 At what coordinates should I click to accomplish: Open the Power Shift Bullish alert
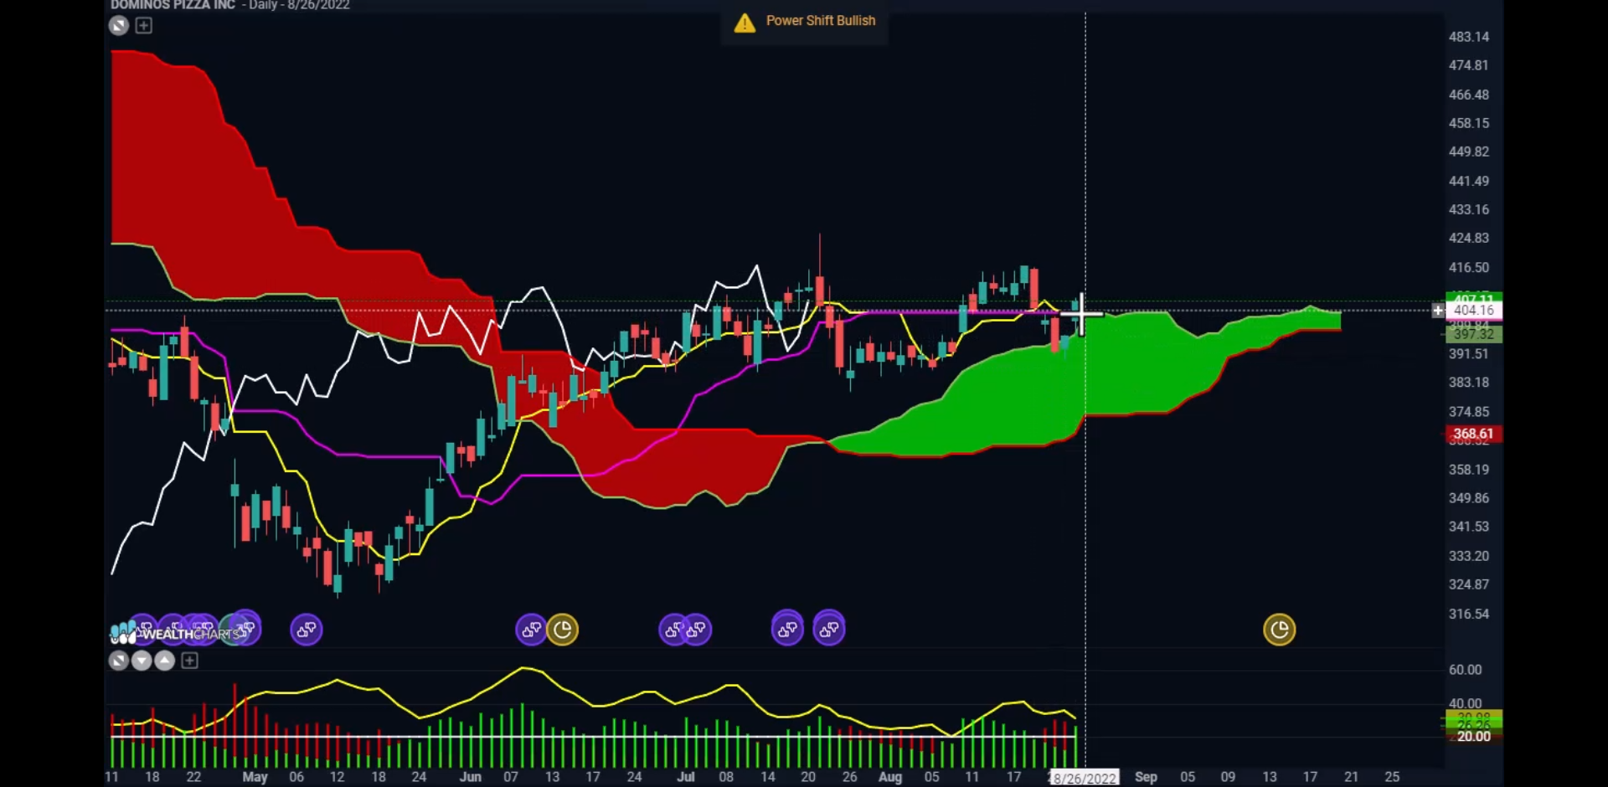pyautogui.click(x=805, y=22)
